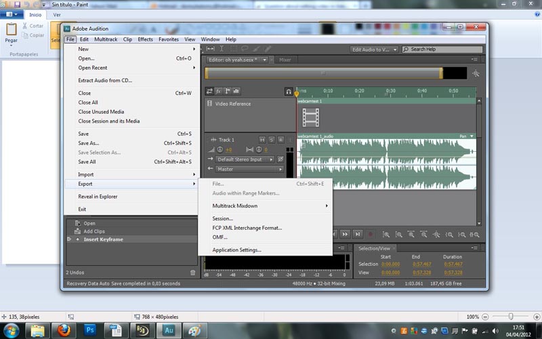This screenshot has width=542, height=339.
Task: Click Paint zoom slider handle
Action: pyautogui.click(x=511, y=317)
